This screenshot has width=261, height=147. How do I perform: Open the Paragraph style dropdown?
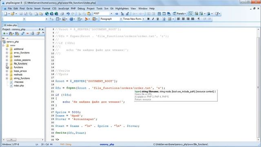pos(121,19)
